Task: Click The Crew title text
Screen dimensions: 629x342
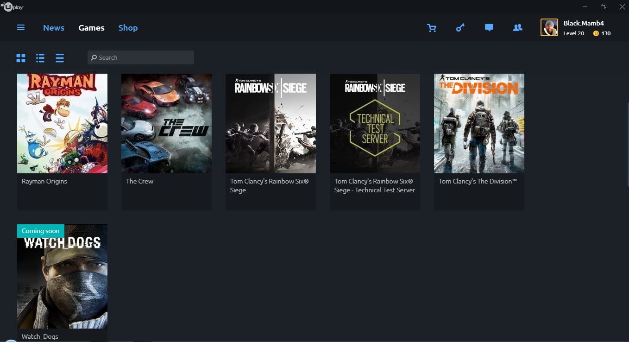Action: 139,181
